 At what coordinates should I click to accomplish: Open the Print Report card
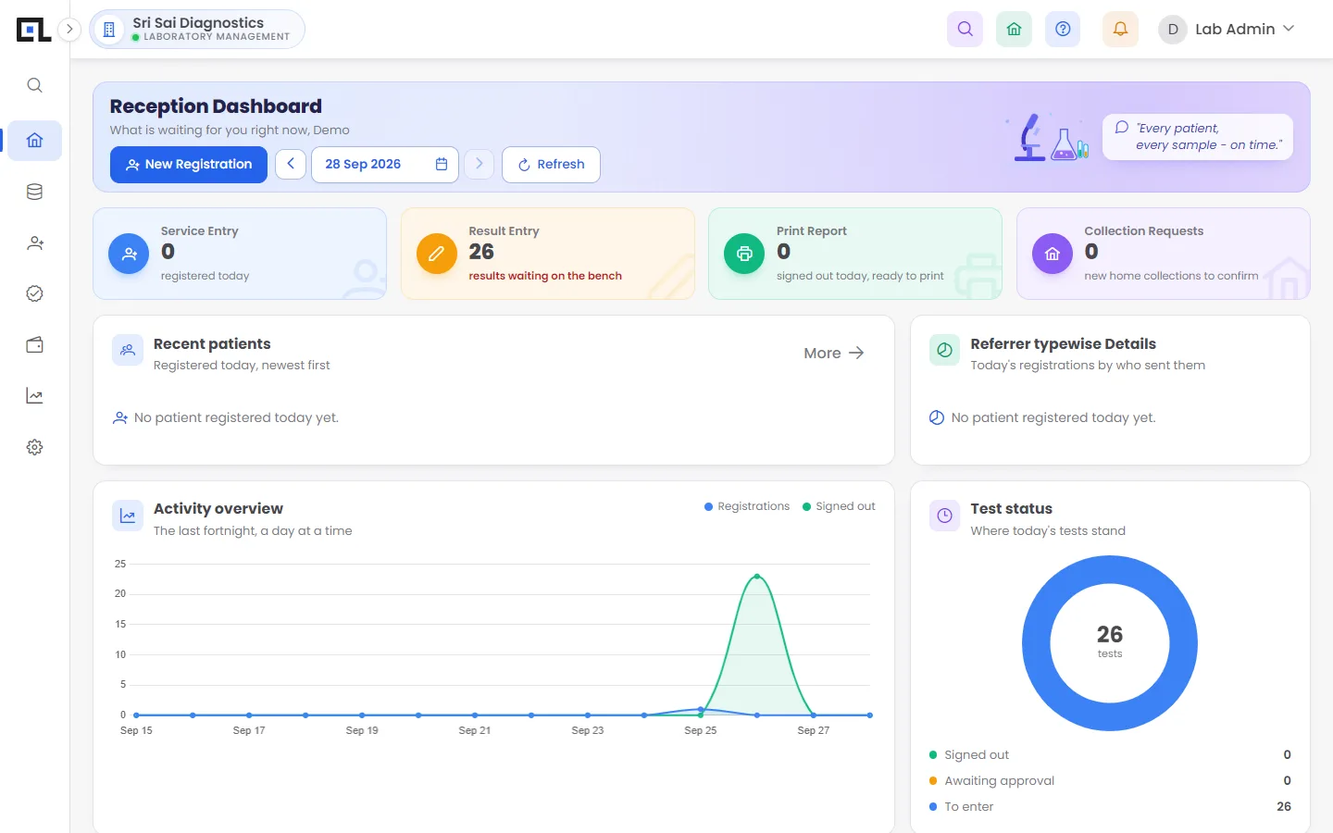click(855, 254)
